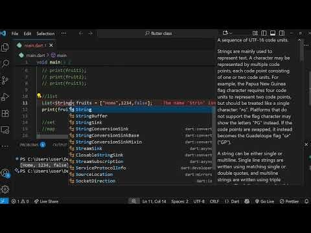311x233 pixels.
Task: Click the lightbulb code action icon
Action: point(39,96)
